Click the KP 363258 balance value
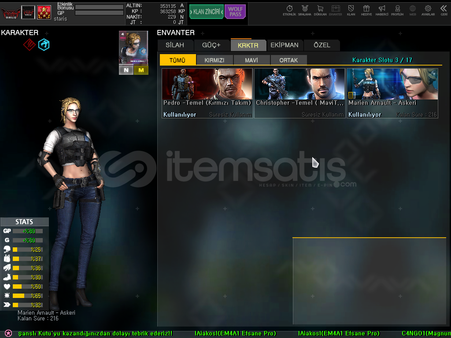Screen dimensions: 451x338 pyautogui.click(x=168, y=11)
